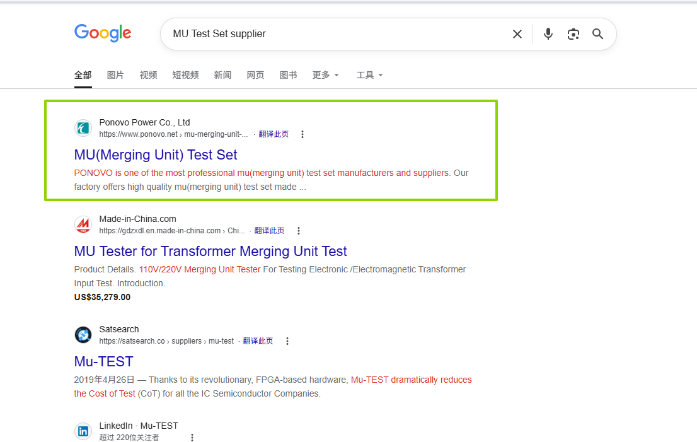Open three-dot menu for Satsearch result

pos(287,341)
